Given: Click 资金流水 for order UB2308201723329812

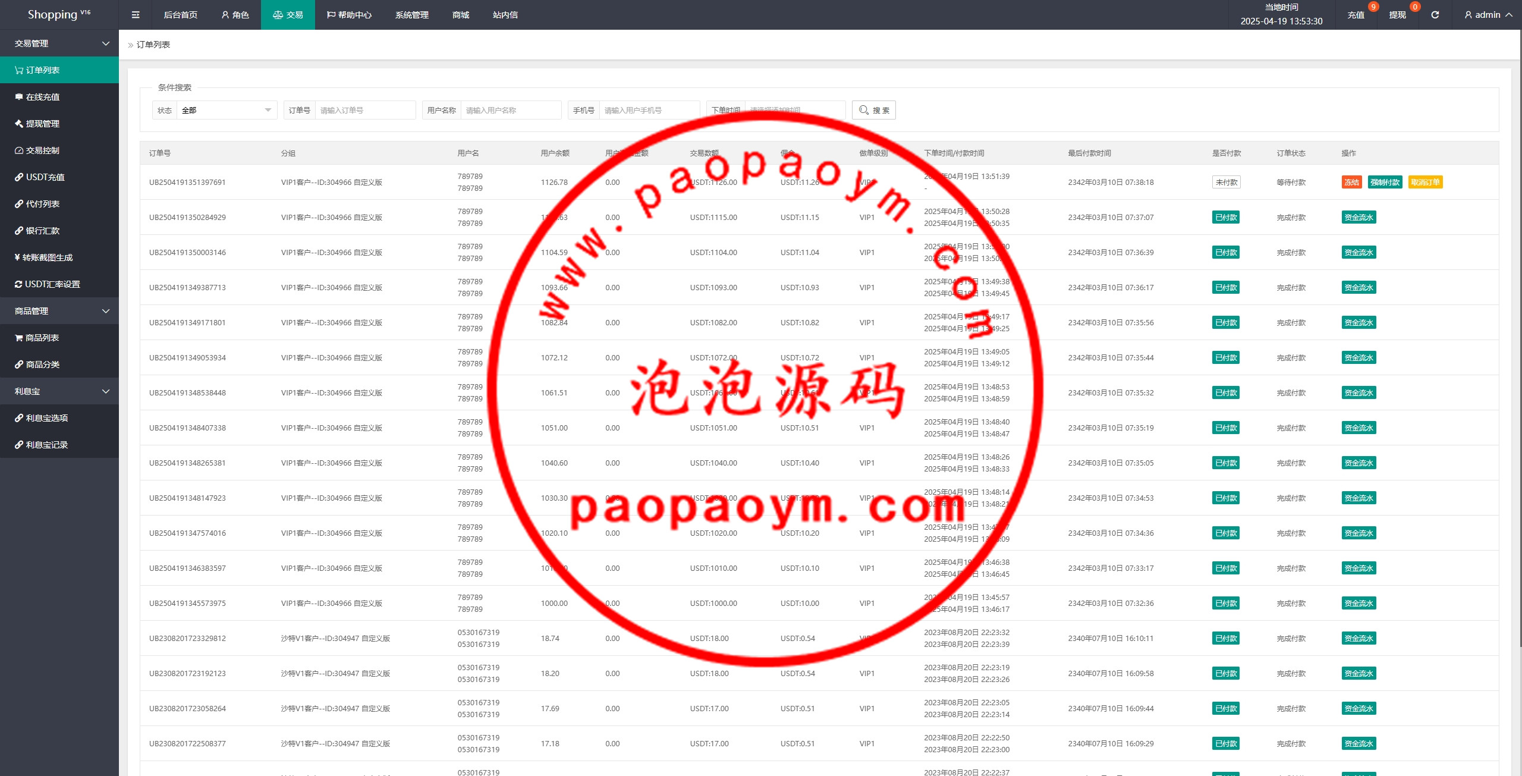Looking at the screenshot, I should 1359,639.
